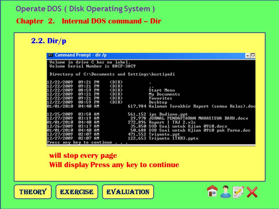Open the EVALUATION section
The image size is (279, 209).
128,192
